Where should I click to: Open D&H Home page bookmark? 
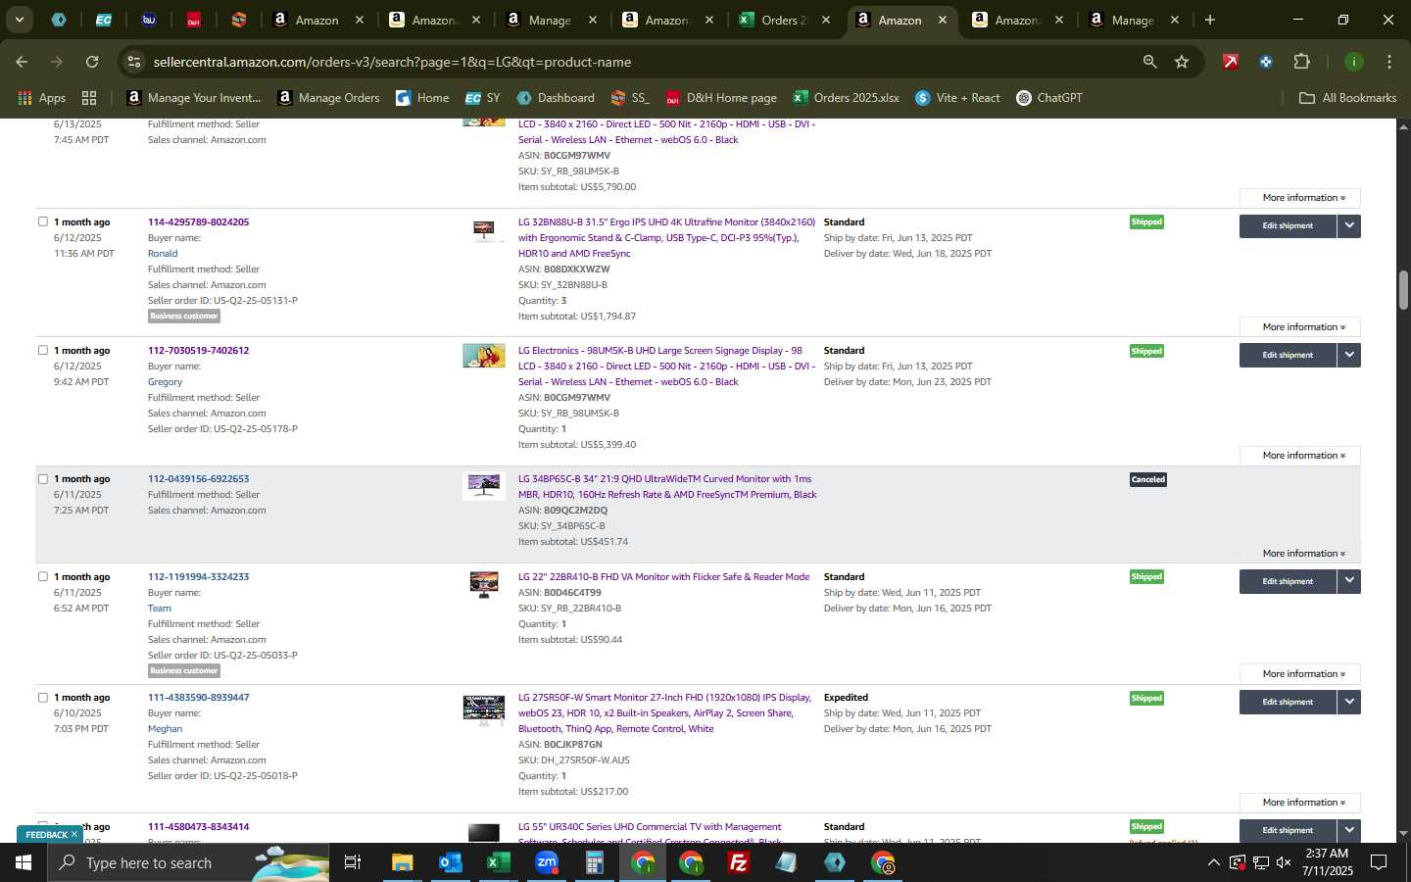coord(721,98)
